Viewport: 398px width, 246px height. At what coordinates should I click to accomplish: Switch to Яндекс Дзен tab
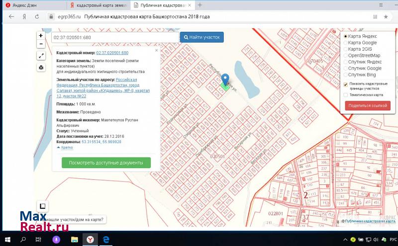[x=25, y=5]
